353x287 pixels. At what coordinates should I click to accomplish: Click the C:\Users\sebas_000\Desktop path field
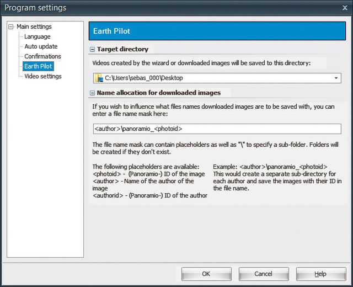coord(217,78)
